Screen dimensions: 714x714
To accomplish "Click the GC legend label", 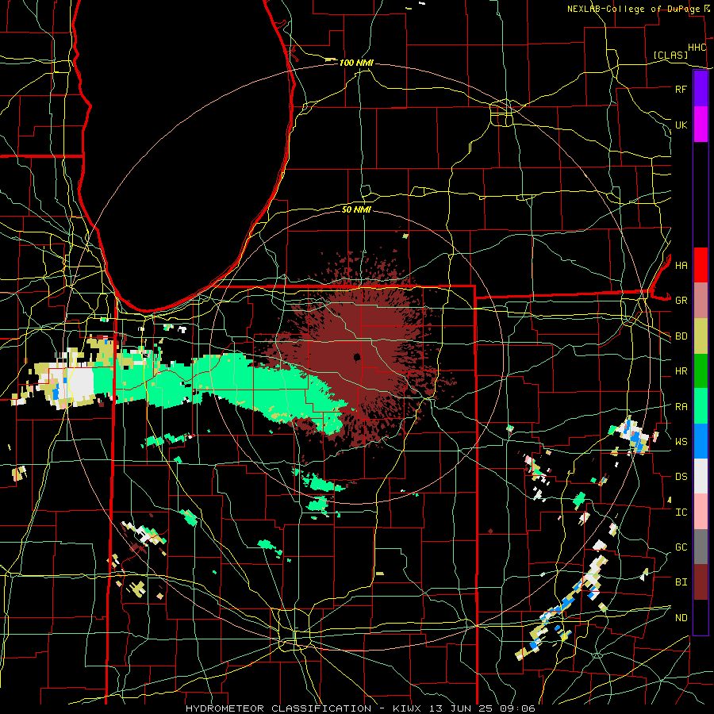I will click(x=681, y=547).
